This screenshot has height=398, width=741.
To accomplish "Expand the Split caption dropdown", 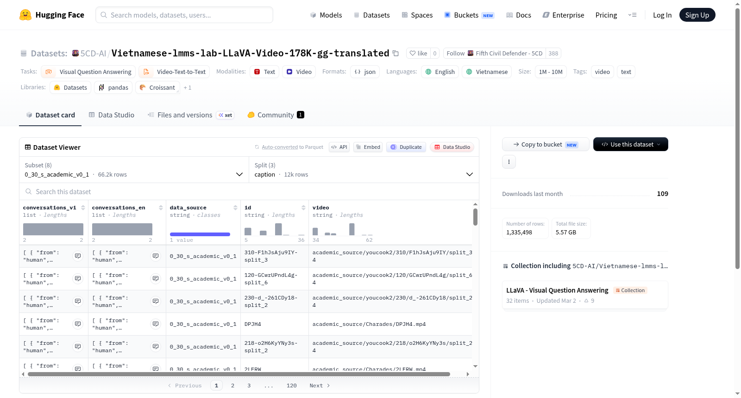I will (x=364, y=170).
